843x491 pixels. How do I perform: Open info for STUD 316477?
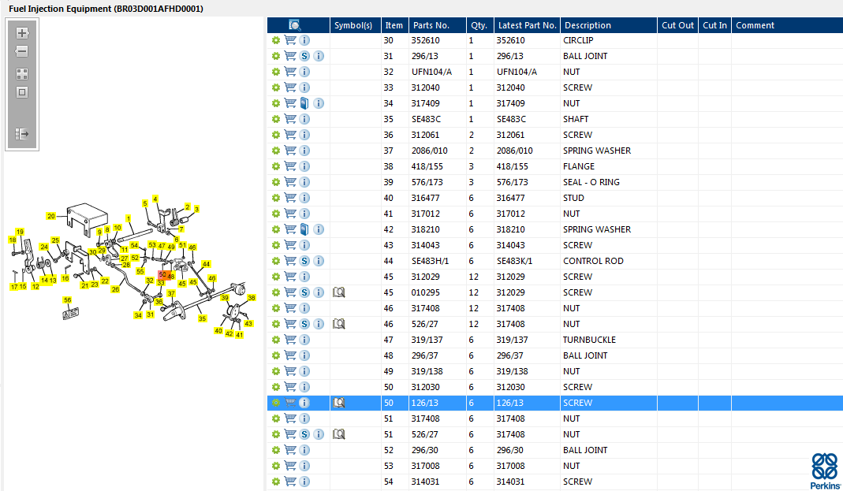[304, 198]
